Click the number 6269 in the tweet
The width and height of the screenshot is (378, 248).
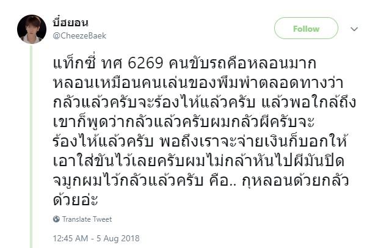(145, 64)
